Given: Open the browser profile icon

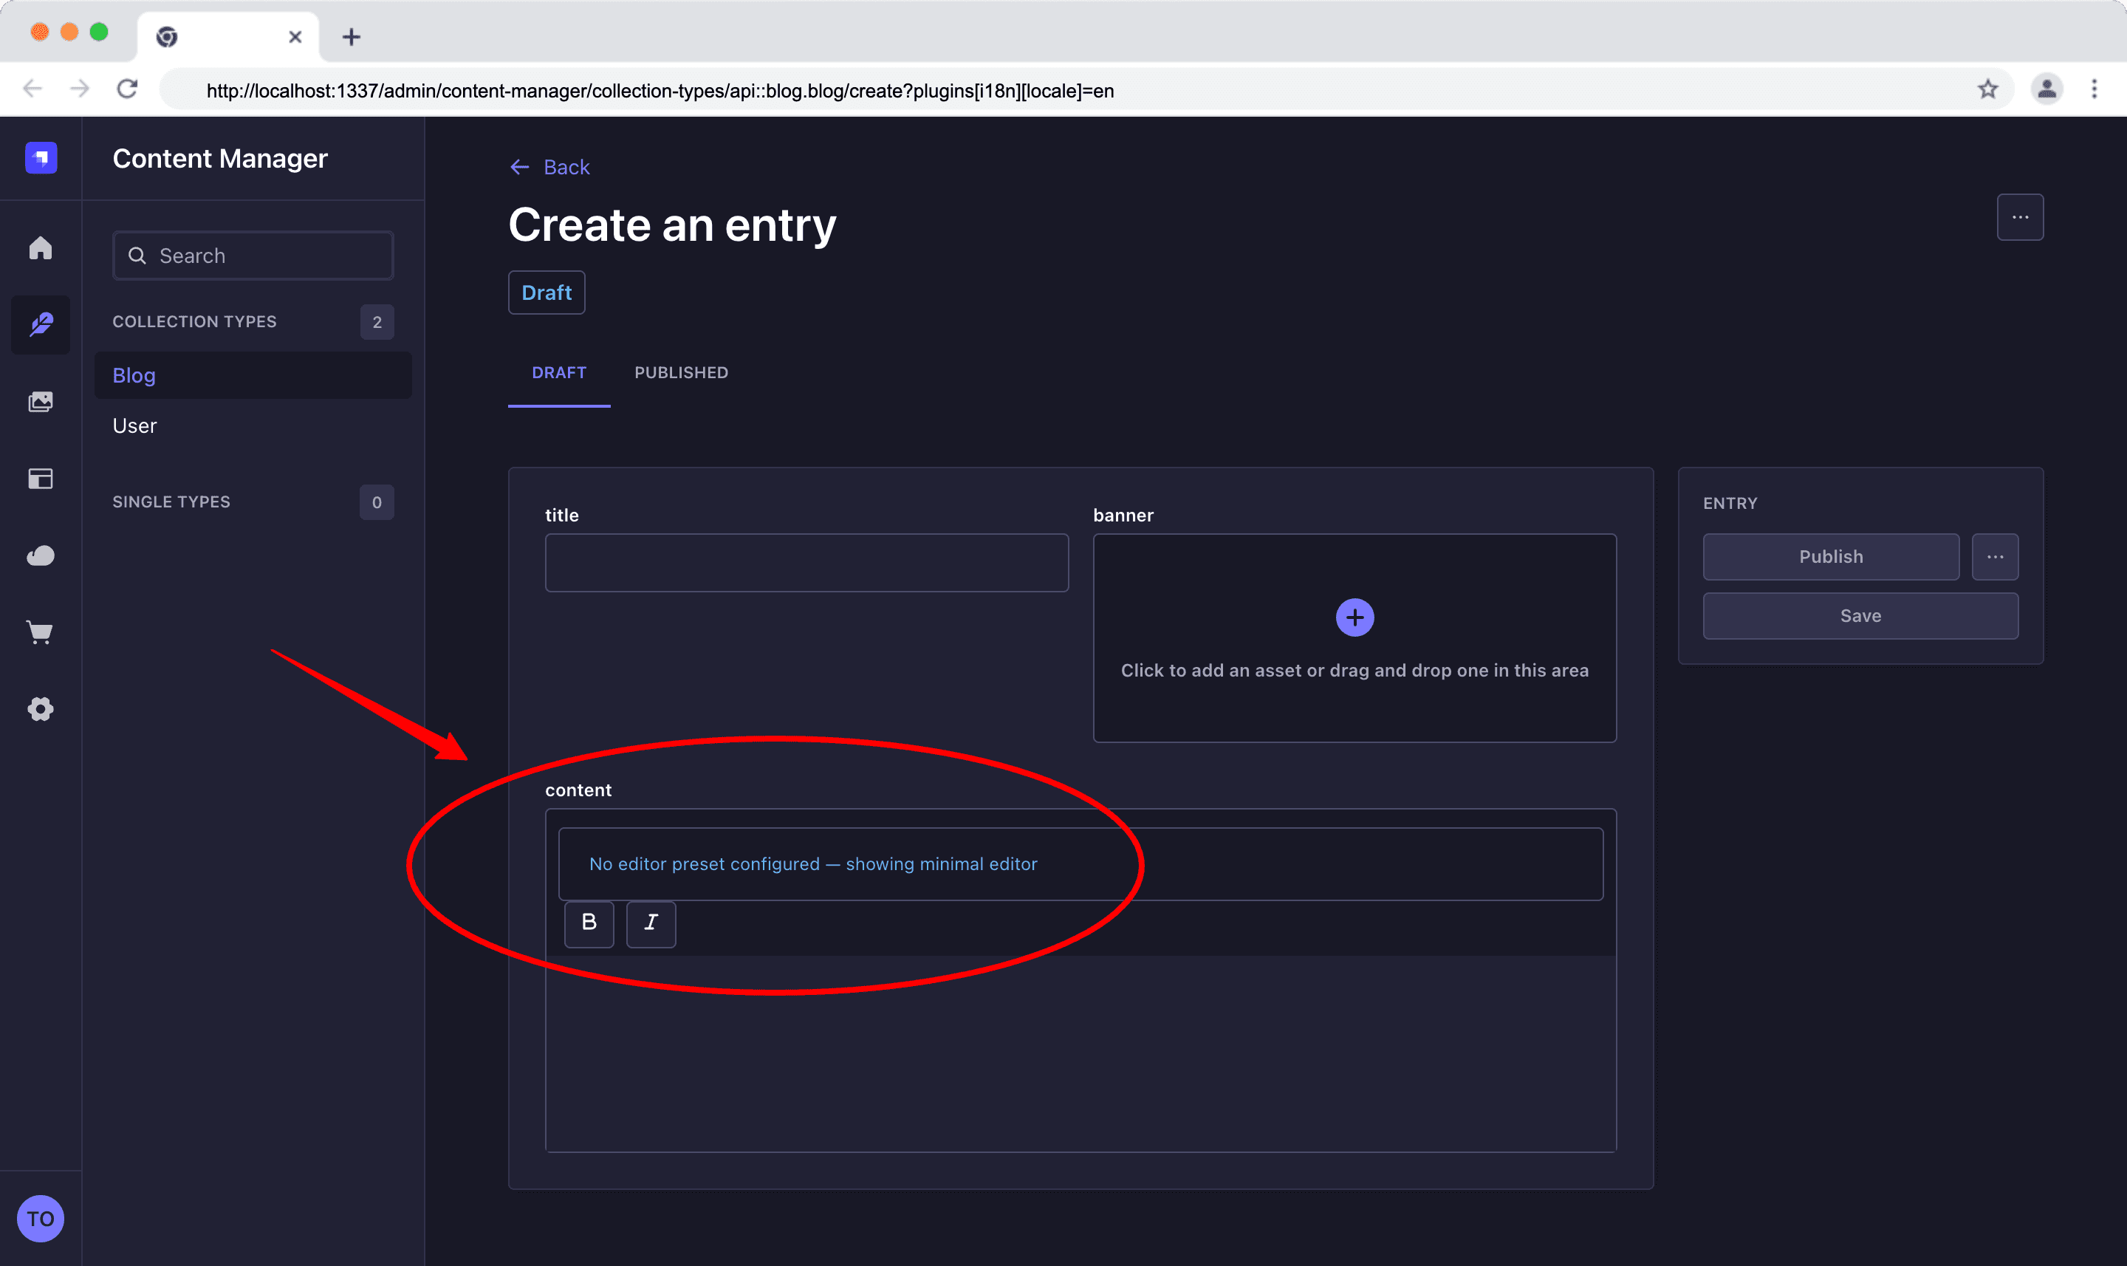Looking at the screenshot, I should tap(2046, 89).
